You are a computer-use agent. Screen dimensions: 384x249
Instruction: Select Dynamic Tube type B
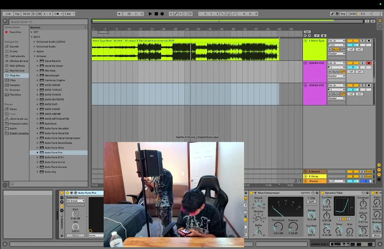coord(344,219)
